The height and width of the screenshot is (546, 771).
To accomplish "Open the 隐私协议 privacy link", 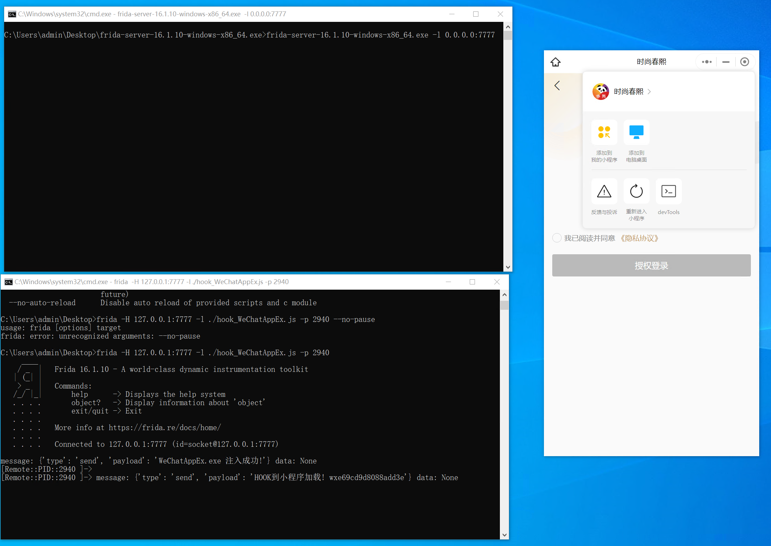I will (639, 238).
